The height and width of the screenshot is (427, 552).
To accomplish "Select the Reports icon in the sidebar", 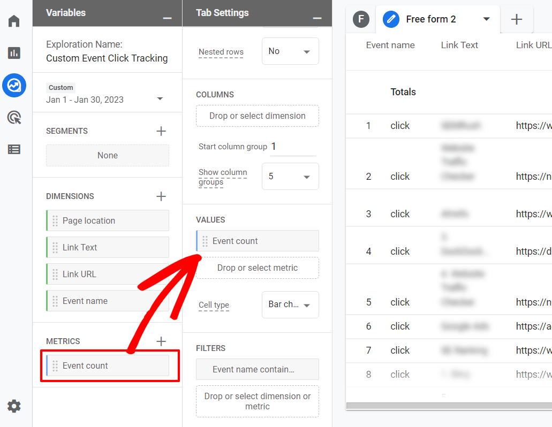I will coord(13,53).
